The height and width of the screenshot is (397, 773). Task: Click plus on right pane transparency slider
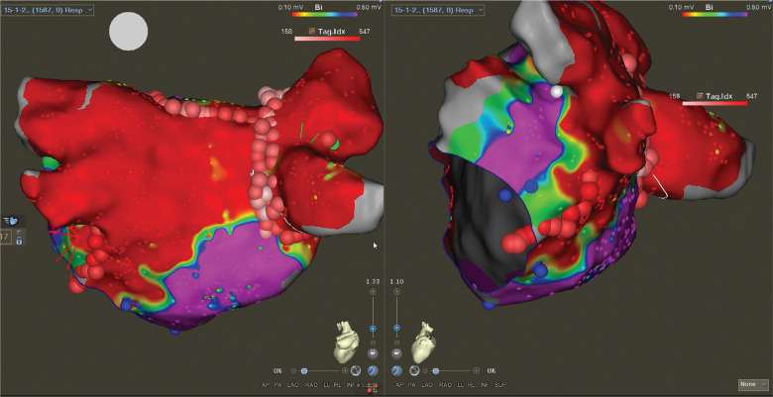click(x=477, y=370)
